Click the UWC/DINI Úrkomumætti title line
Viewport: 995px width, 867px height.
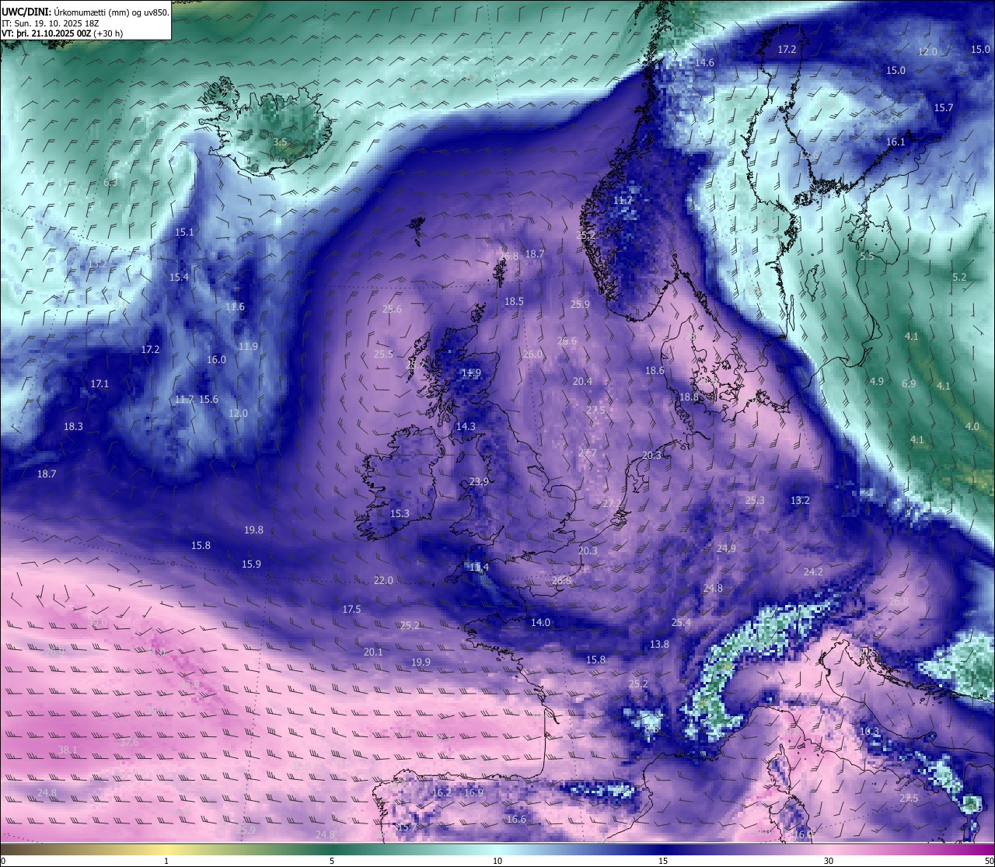pos(85,12)
